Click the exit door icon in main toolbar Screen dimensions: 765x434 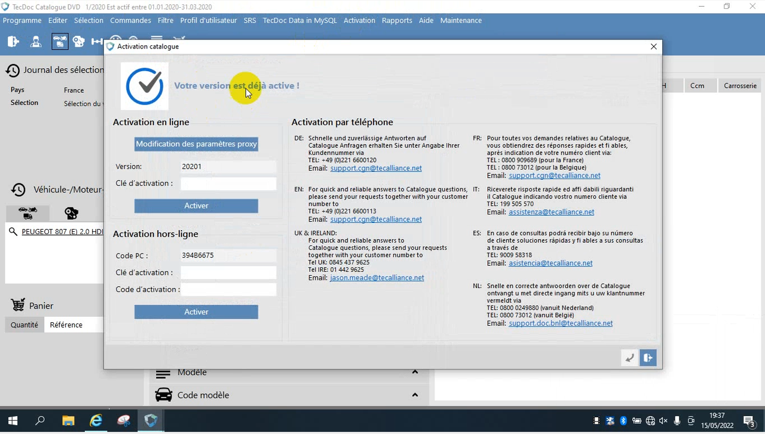point(13,41)
